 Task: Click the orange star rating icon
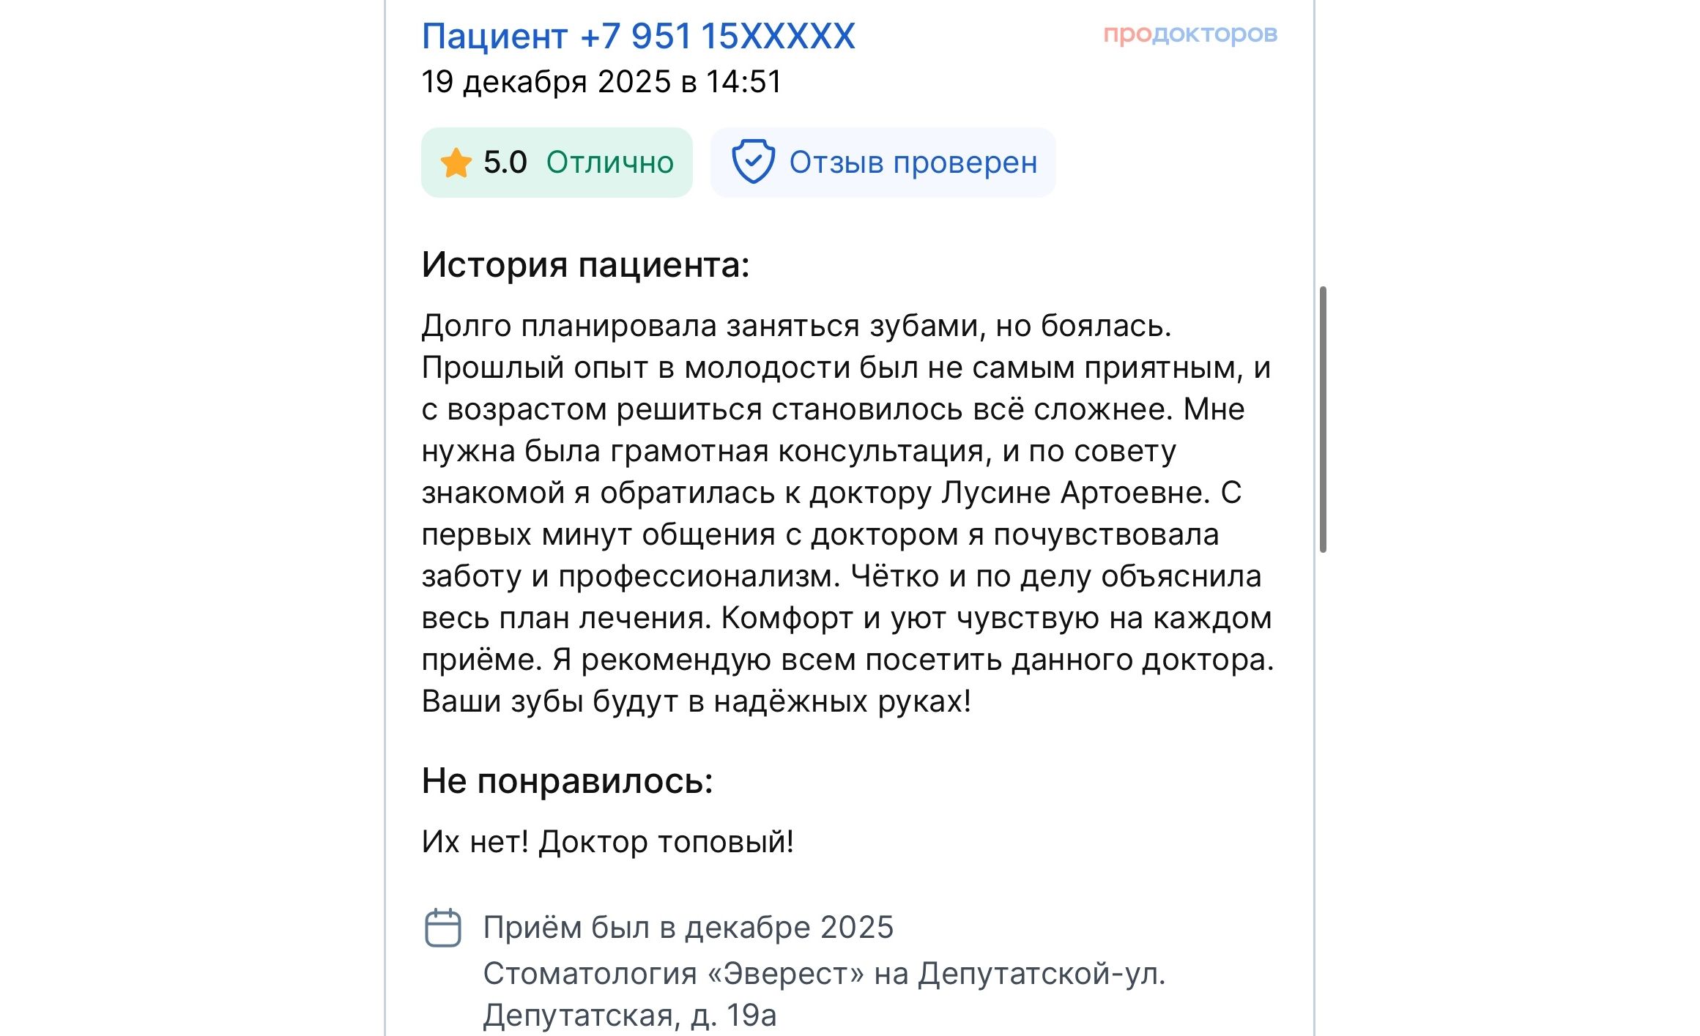pos(456,163)
